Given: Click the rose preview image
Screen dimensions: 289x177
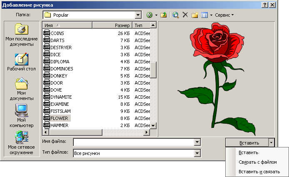Looking at the screenshot, I should click(x=217, y=79).
